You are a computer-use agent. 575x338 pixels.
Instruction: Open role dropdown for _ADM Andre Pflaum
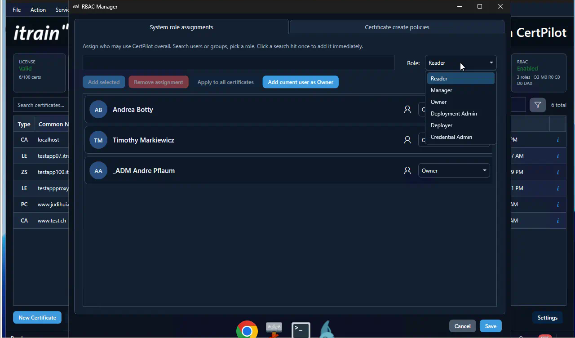(x=454, y=170)
